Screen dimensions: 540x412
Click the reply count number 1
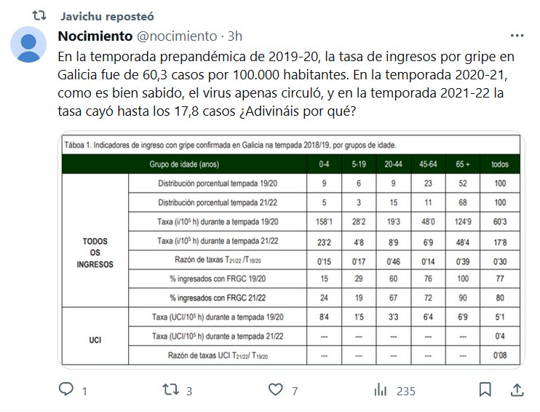click(85, 392)
